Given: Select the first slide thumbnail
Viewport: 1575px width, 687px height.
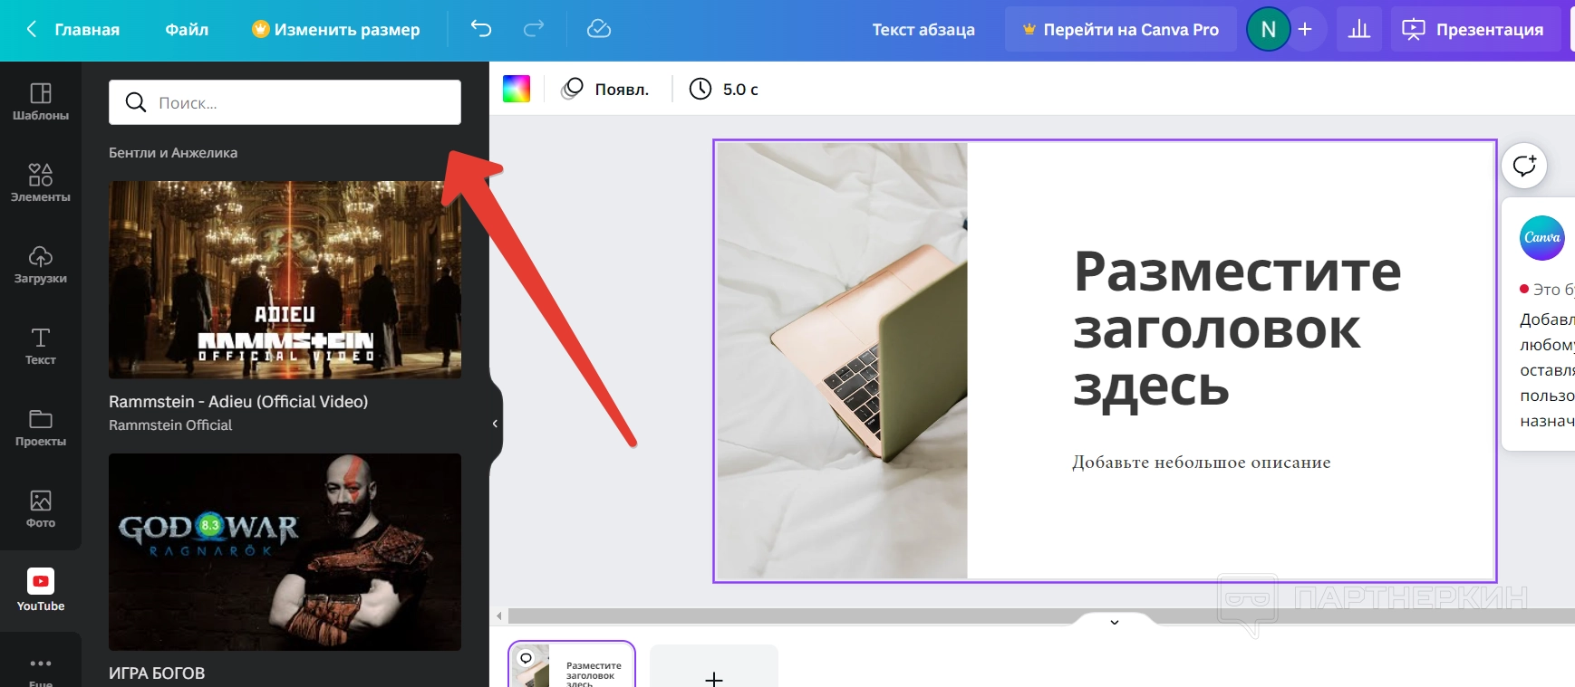Looking at the screenshot, I should click(572, 664).
